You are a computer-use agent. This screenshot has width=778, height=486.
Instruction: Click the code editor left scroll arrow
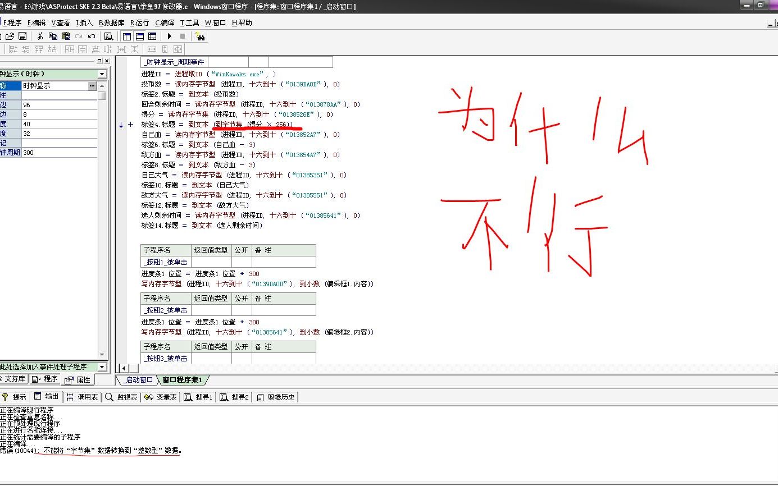(125, 369)
